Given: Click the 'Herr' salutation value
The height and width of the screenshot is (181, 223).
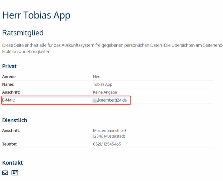Looking at the screenshot, I should (x=97, y=76).
